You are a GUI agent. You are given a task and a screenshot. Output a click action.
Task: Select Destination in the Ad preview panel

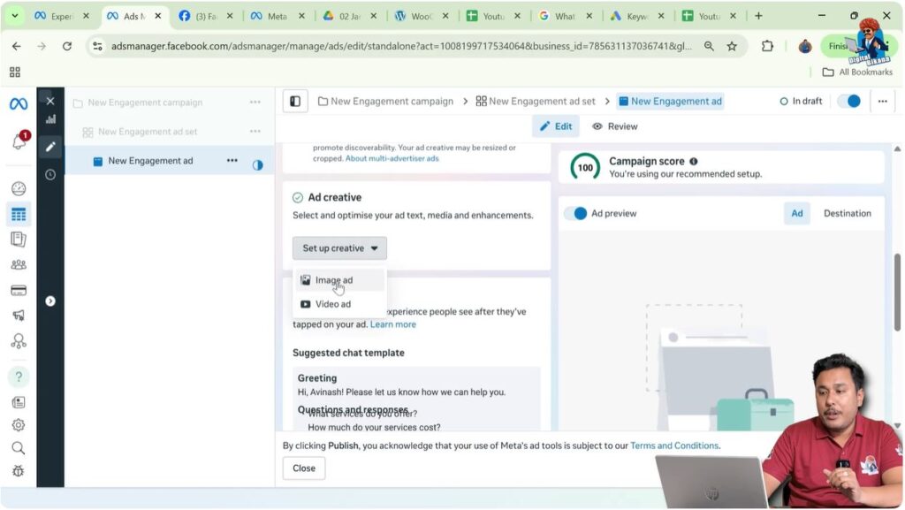click(846, 213)
